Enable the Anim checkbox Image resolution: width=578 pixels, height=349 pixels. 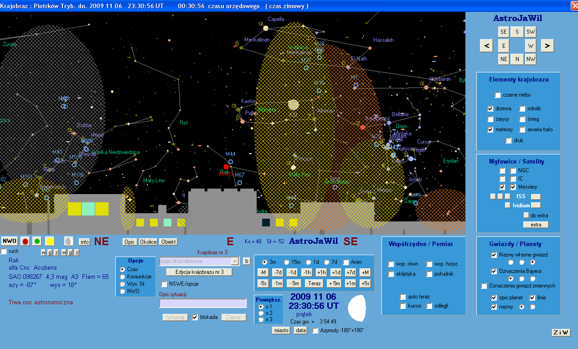(x=346, y=262)
